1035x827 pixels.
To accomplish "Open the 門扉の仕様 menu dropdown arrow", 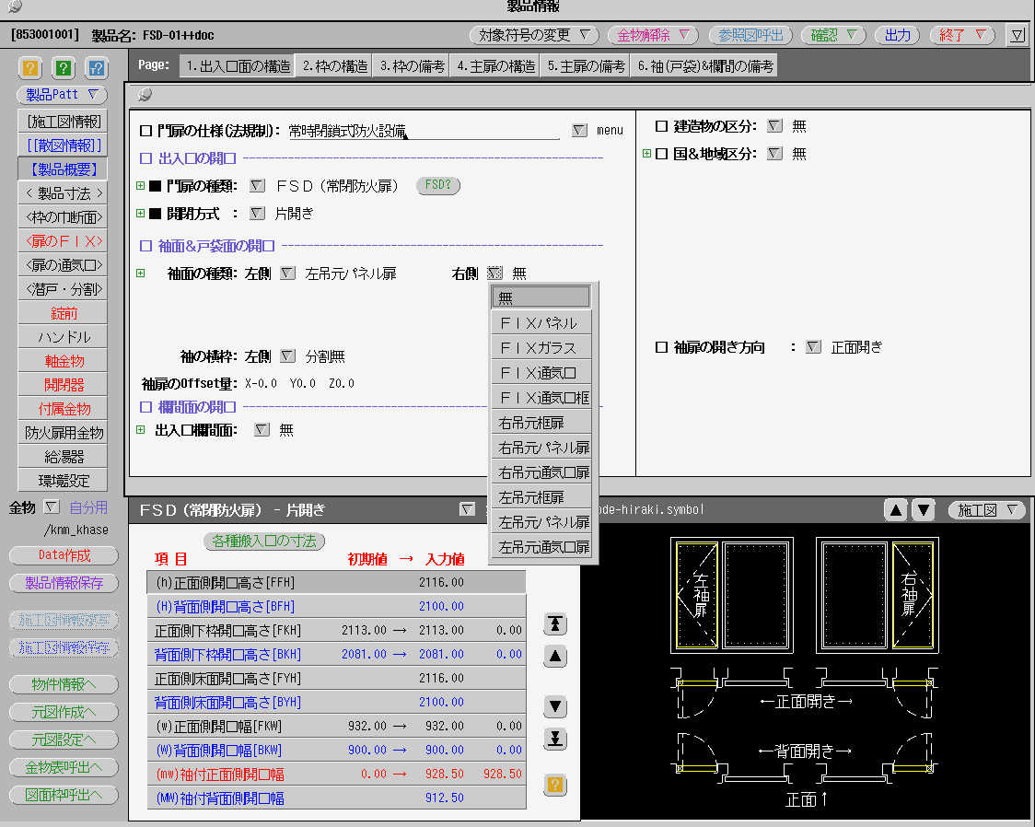I will (579, 130).
